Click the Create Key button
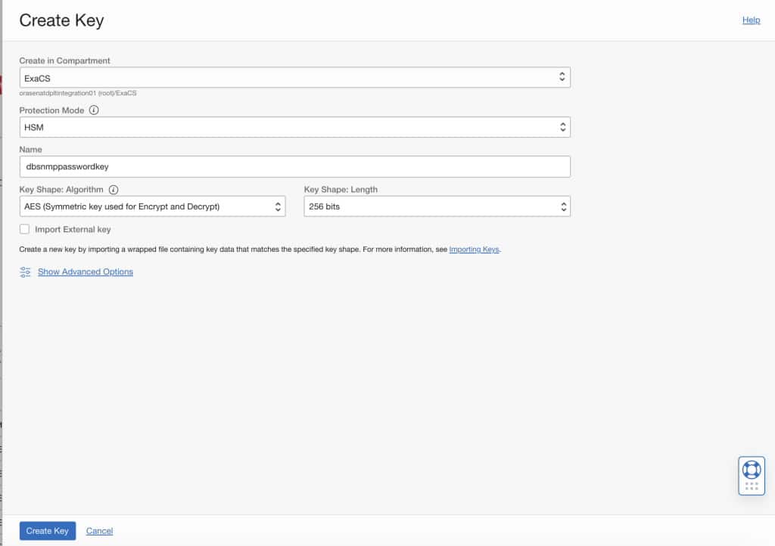775x546 pixels. coord(47,530)
